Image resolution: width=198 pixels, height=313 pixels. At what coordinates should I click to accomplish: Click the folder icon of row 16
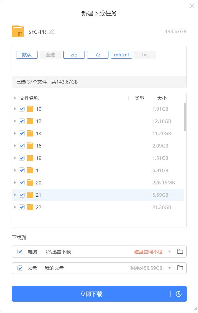(30, 146)
